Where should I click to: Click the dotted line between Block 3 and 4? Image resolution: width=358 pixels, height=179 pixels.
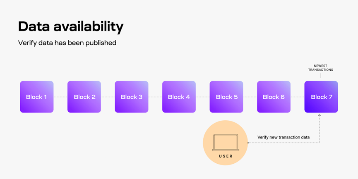[x=155, y=97]
